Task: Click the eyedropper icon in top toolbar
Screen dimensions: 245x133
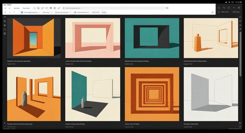Action: (x=59, y=8)
